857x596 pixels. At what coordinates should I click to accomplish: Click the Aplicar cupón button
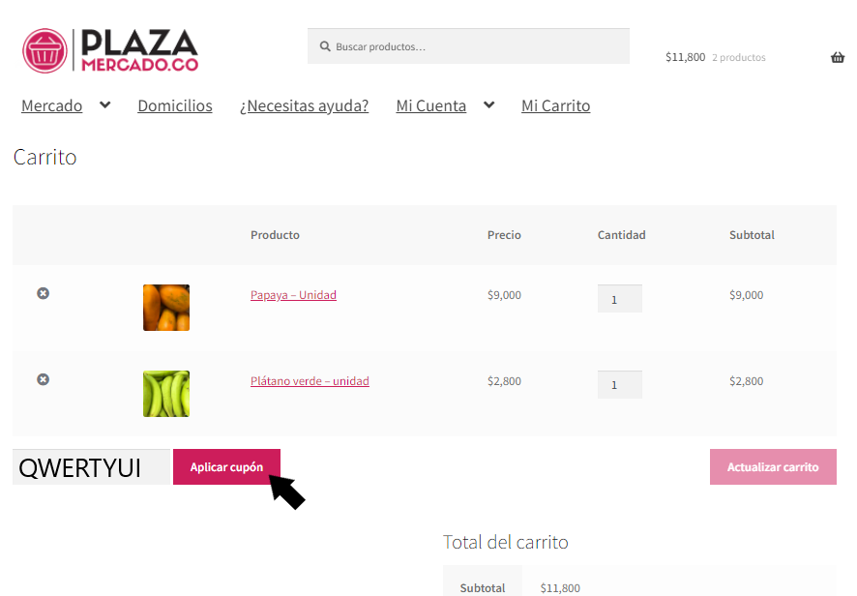click(226, 467)
